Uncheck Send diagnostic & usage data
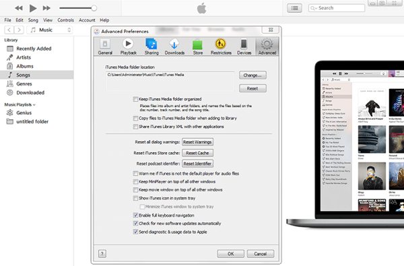This screenshot has width=404, height=266. [x=135, y=232]
